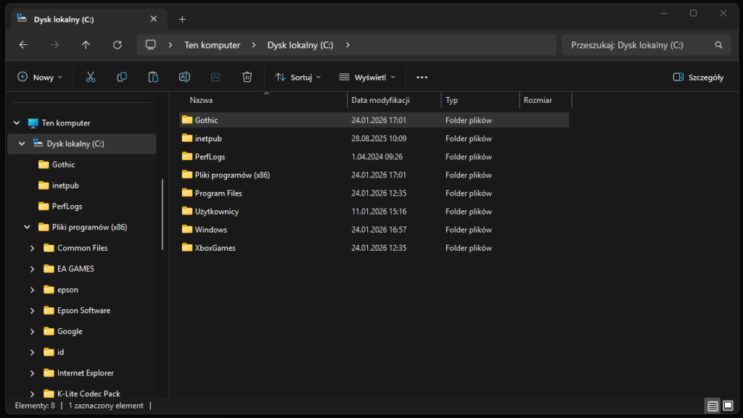Image resolution: width=743 pixels, height=418 pixels.
Task: Switch to details list view in status bar
Action: coord(713,406)
